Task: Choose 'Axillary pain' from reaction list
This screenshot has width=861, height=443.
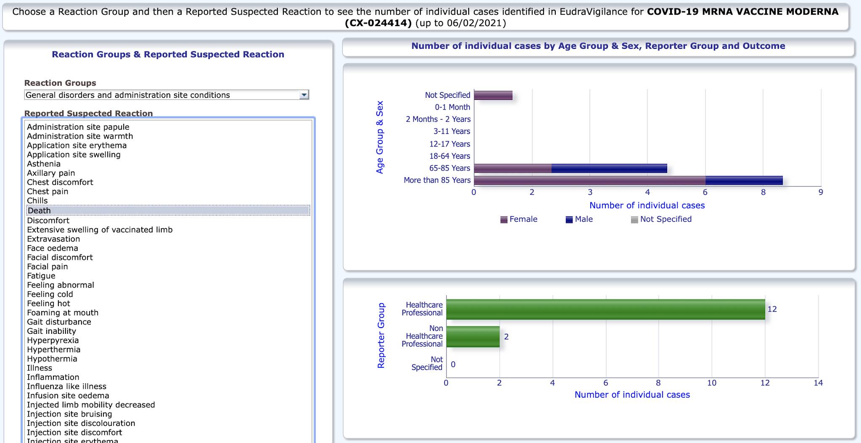Action: point(51,173)
